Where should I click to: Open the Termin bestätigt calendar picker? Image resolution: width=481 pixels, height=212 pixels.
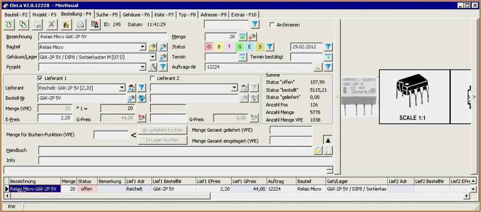328,57
